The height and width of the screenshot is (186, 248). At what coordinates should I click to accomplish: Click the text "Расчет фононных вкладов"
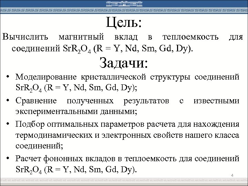click(65, 159)
